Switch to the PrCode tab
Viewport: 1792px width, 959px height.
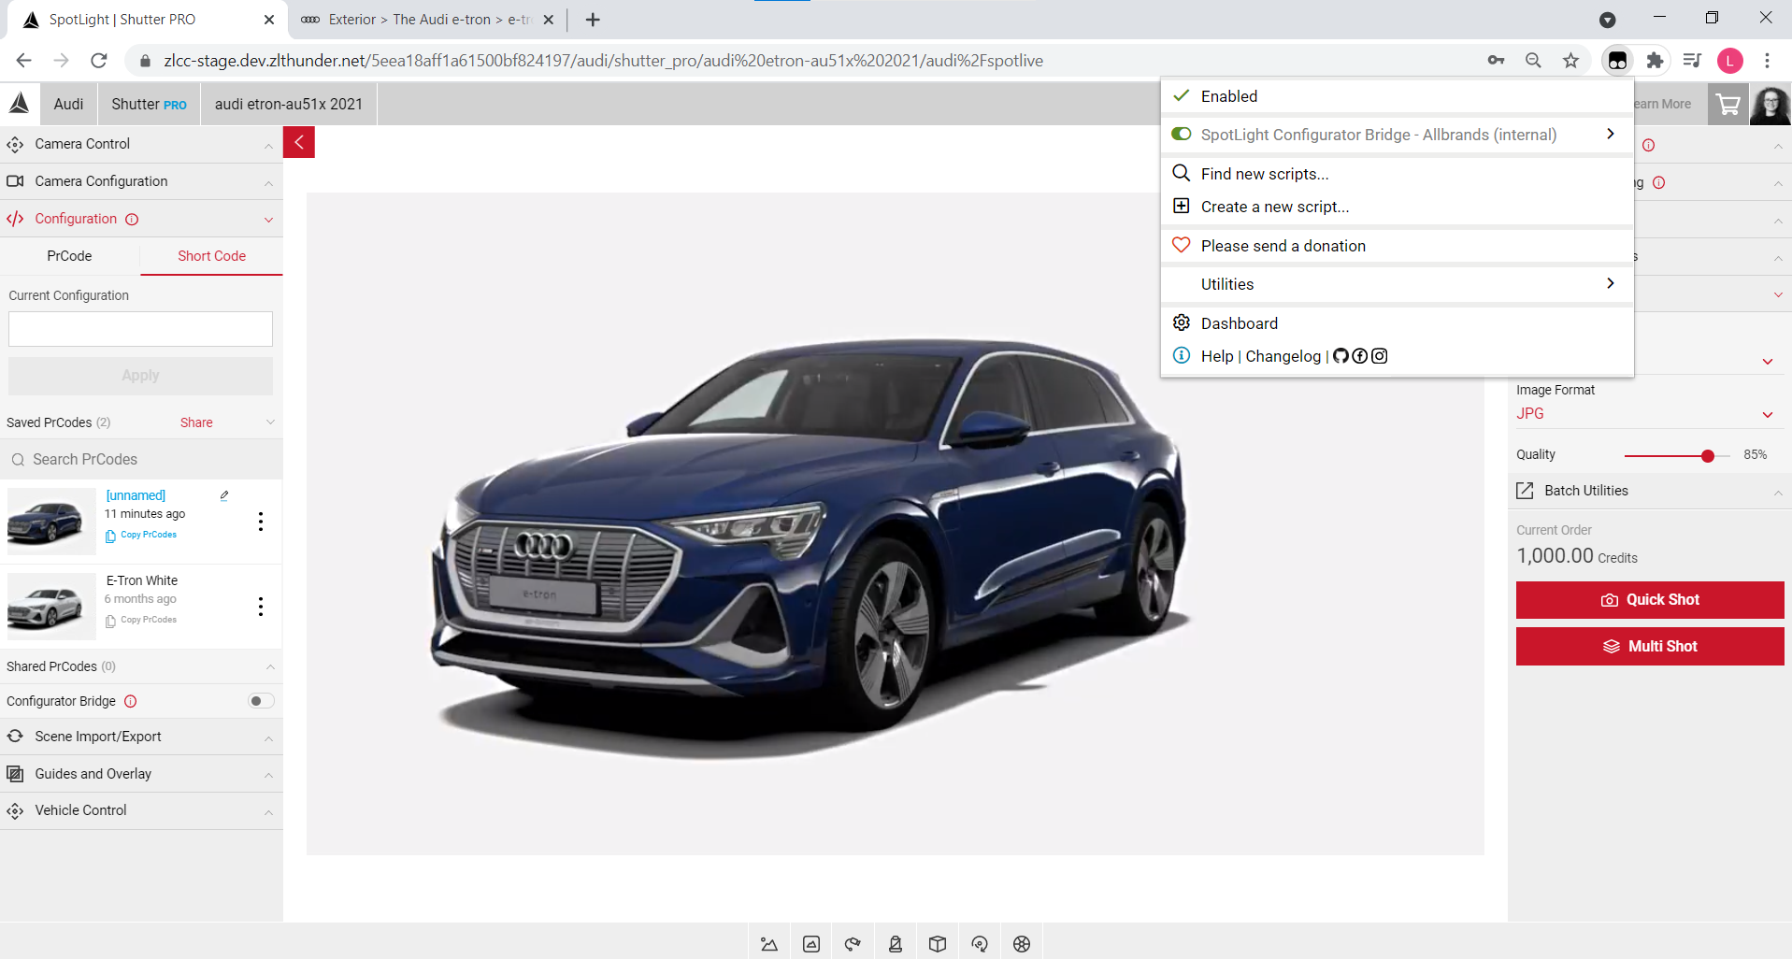(70, 256)
